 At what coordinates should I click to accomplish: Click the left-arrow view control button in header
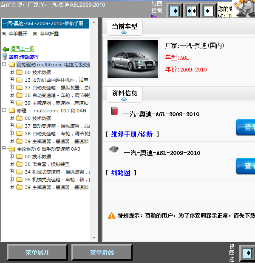click(x=209, y=11)
